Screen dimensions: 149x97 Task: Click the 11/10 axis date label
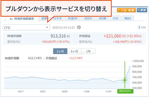[x=108, y=91]
